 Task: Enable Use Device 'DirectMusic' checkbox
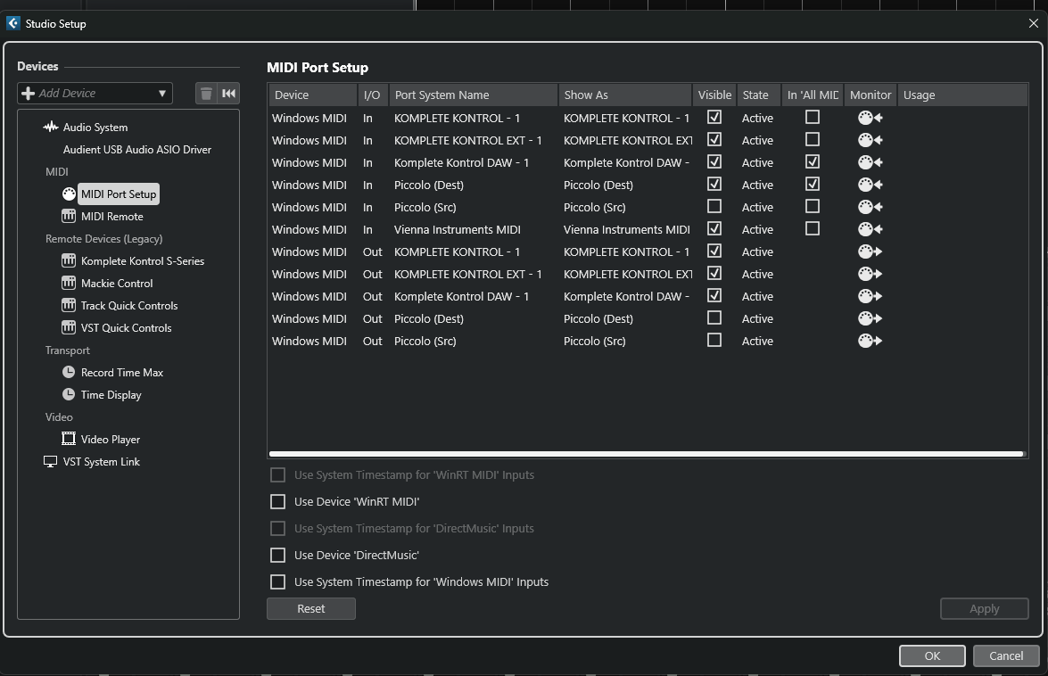point(278,556)
